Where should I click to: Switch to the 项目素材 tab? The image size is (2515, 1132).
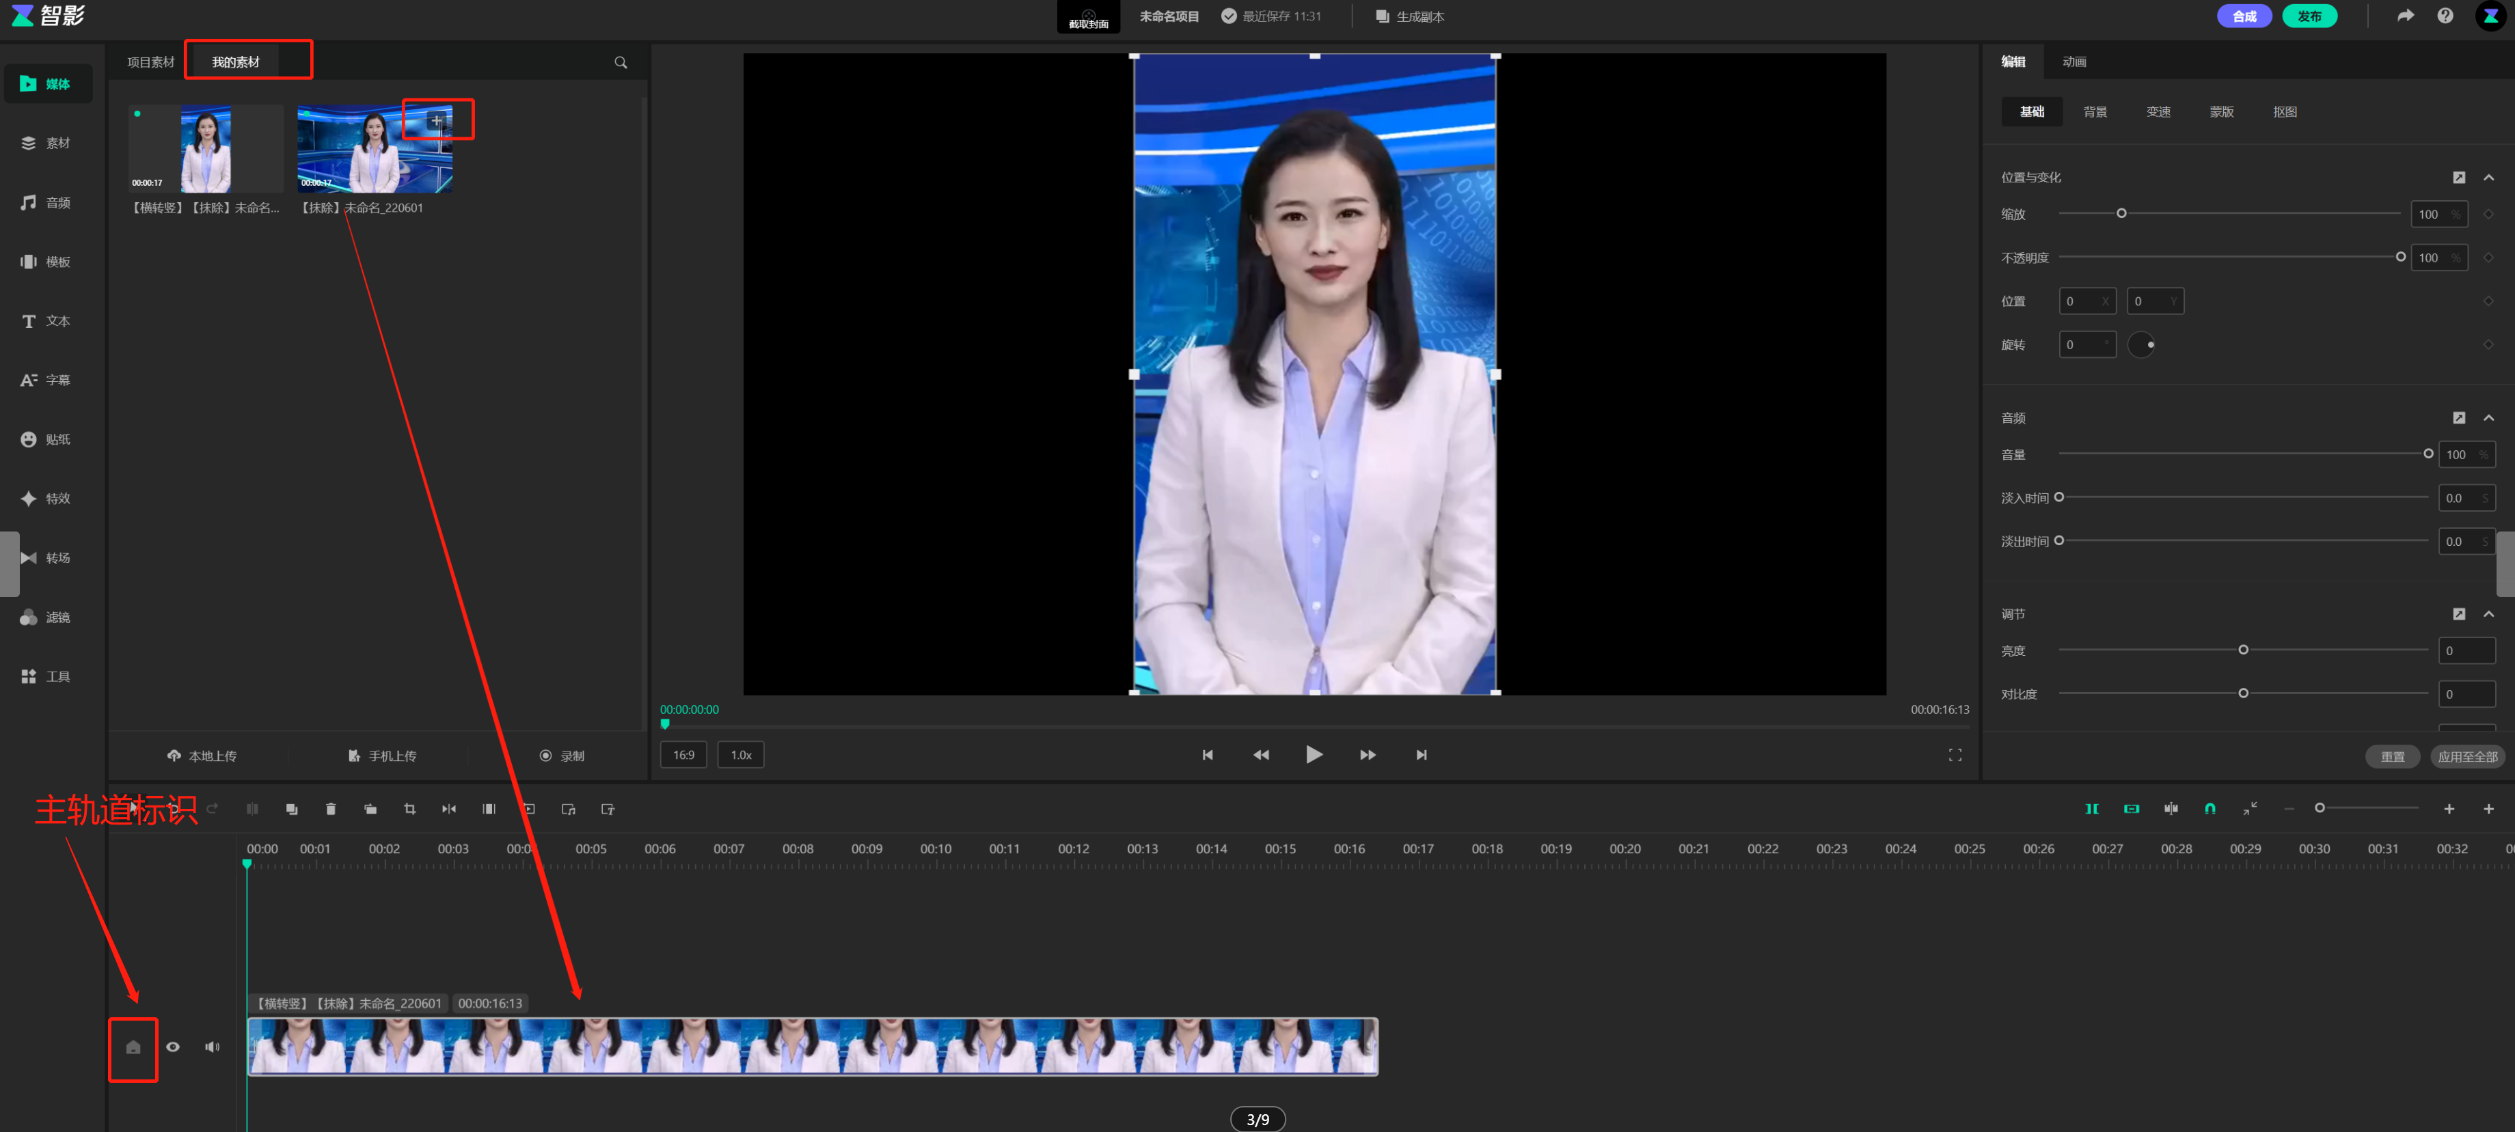click(x=150, y=61)
